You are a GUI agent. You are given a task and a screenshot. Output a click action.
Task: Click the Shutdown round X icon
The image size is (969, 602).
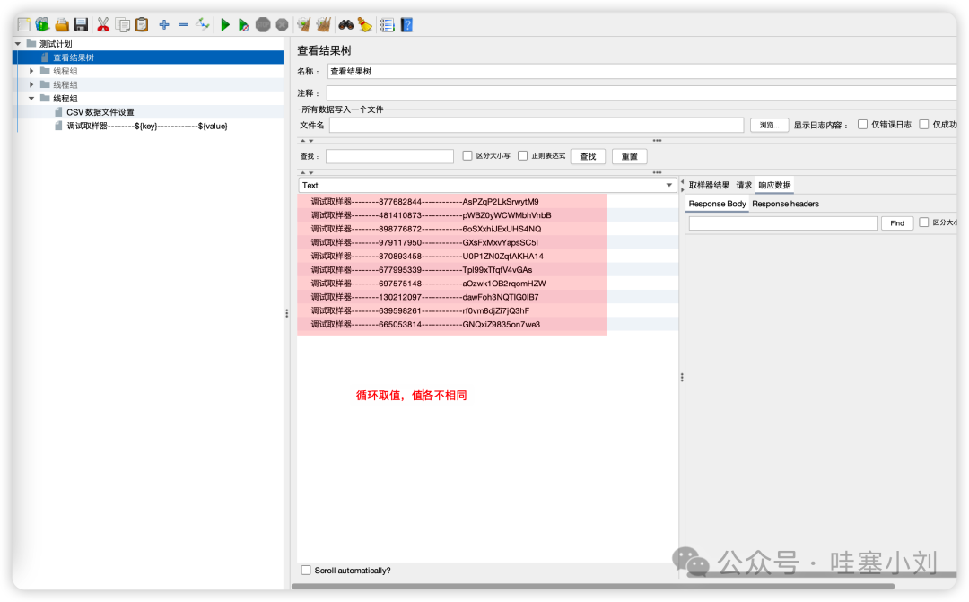click(282, 25)
